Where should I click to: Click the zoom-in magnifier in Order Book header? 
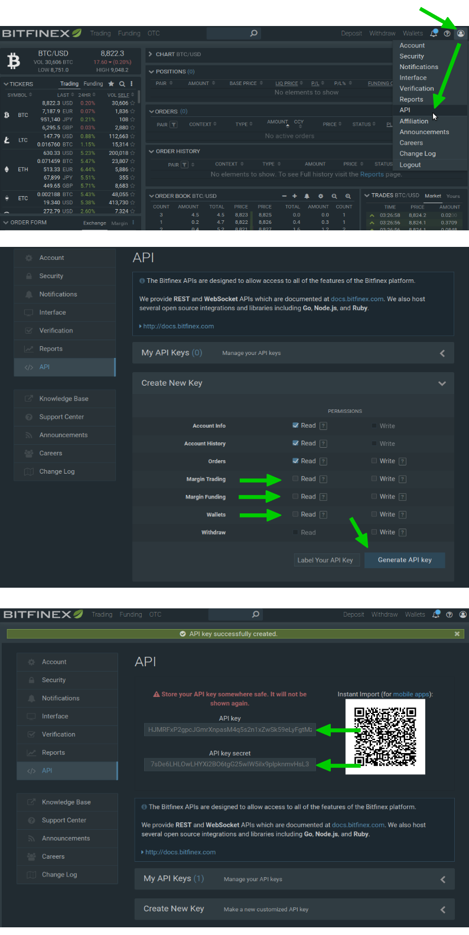click(348, 196)
